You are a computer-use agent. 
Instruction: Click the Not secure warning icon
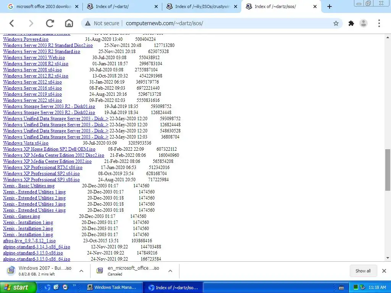[x=88, y=23]
